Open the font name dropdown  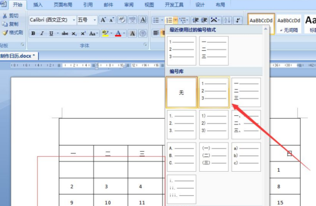click(x=74, y=20)
